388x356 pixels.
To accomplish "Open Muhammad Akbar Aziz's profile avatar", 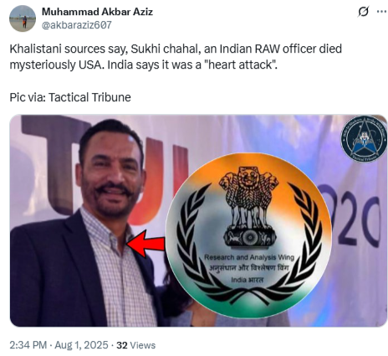I will point(23,18).
